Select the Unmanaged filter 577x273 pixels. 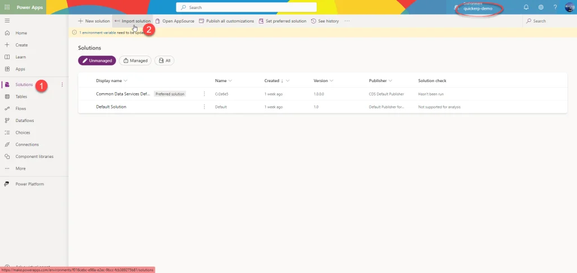(97, 61)
